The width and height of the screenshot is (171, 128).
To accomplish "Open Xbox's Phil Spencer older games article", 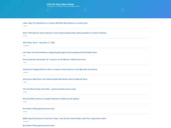I will coord(65,33).
